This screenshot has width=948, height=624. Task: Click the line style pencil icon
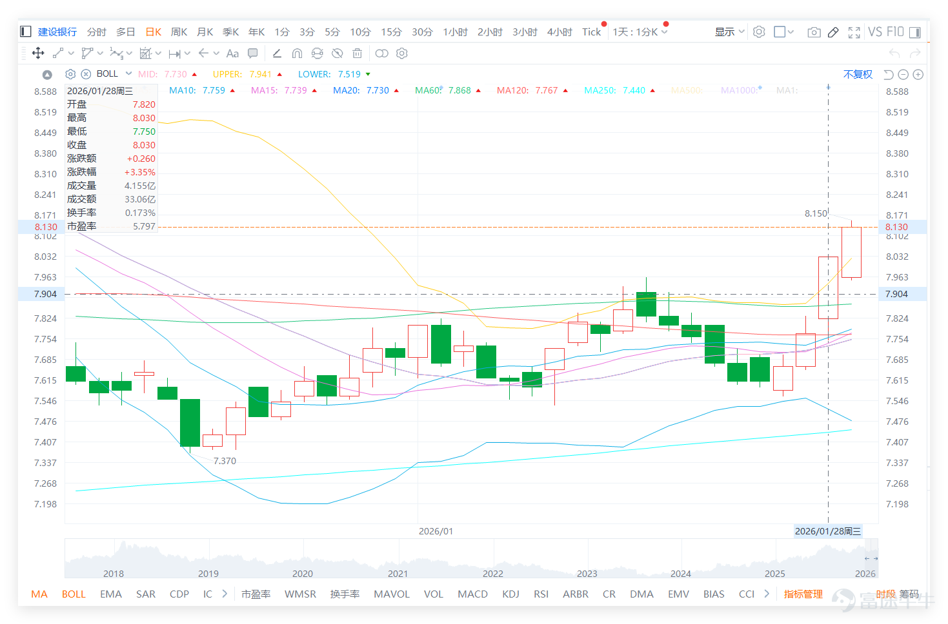coord(277,54)
